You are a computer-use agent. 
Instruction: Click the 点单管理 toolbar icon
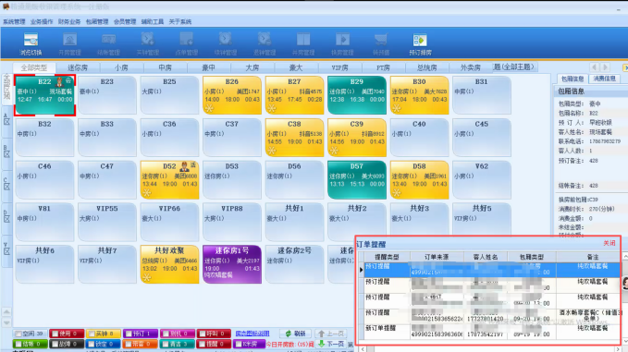(x=187, y=44)
